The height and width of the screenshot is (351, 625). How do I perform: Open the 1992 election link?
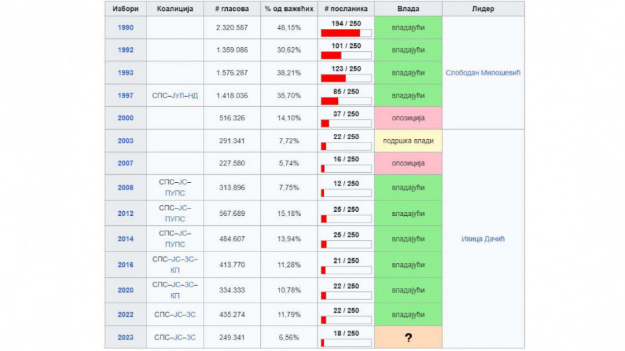tap(126, 50)
